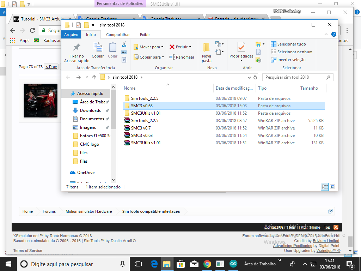Click Chrome back arrow icon
Image resolution: width=361 pixels, height=271 pixels.
pos(13,30)
